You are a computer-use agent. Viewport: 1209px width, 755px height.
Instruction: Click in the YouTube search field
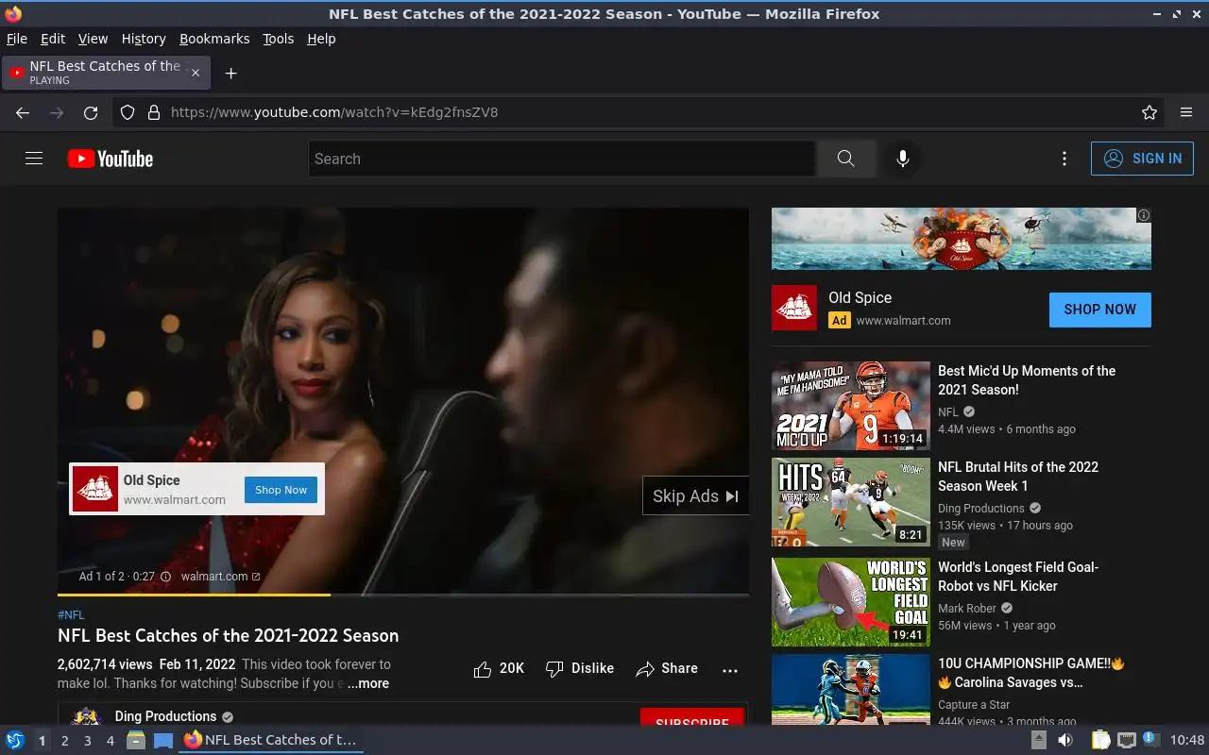point(562,159)
